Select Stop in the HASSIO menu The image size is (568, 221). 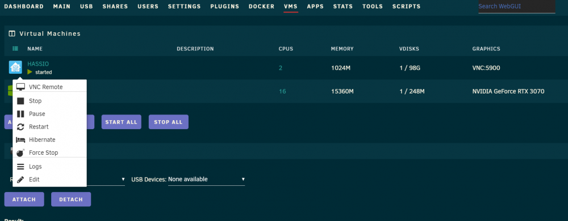pos(49,101)
